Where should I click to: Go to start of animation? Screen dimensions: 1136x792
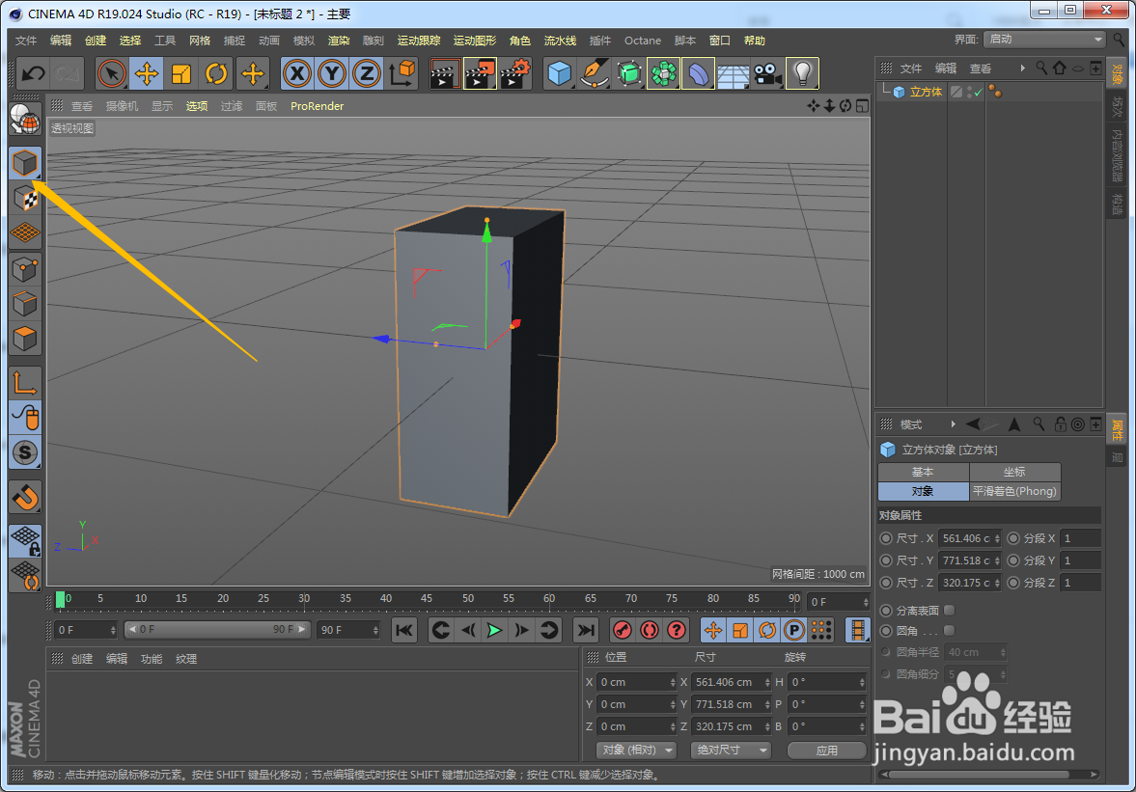click(404, 630)
